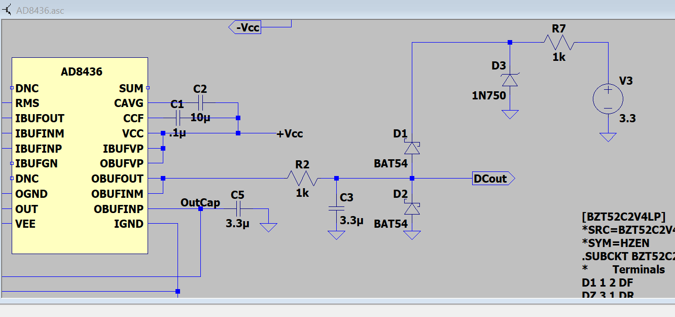Click Schottky diode D1 symbol
Screen dimensions: 675x317
[x=412, y=148]
